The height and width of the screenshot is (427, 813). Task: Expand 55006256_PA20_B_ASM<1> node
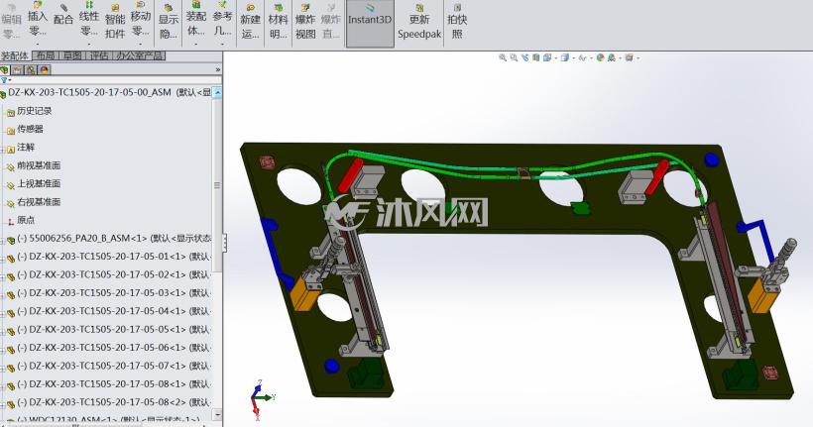pos(2,241)
